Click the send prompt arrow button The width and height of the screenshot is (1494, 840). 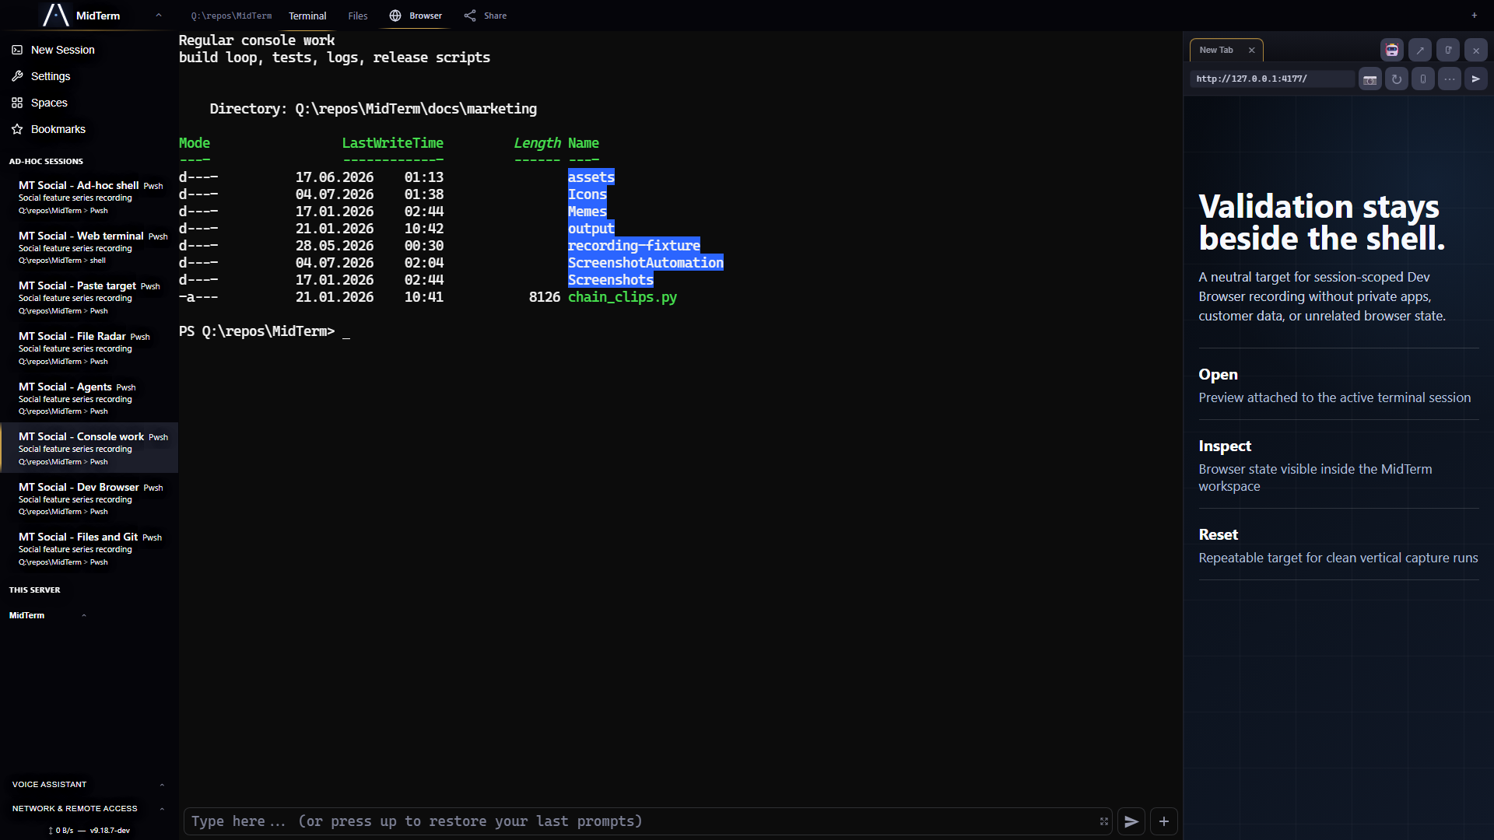pyautogui.click(x=1131, y=821)
